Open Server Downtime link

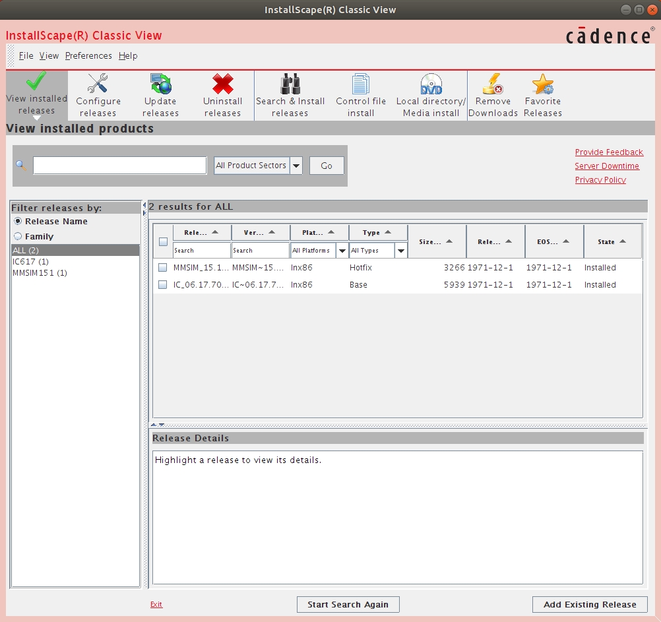pos(607,166)
